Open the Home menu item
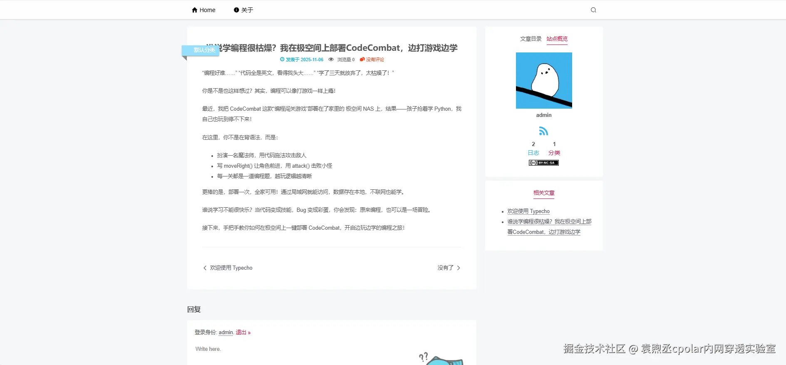This screenshot has height=365, width=786. pos(203,10)
